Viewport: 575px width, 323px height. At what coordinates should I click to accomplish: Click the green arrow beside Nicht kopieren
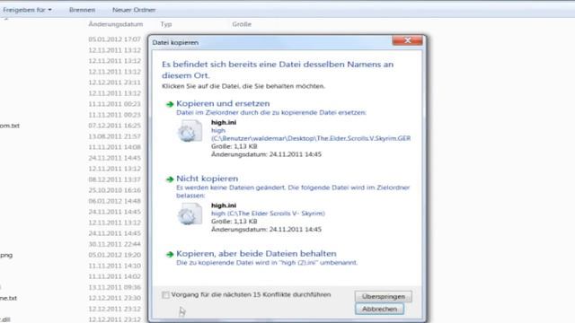[x=170, y=179]
